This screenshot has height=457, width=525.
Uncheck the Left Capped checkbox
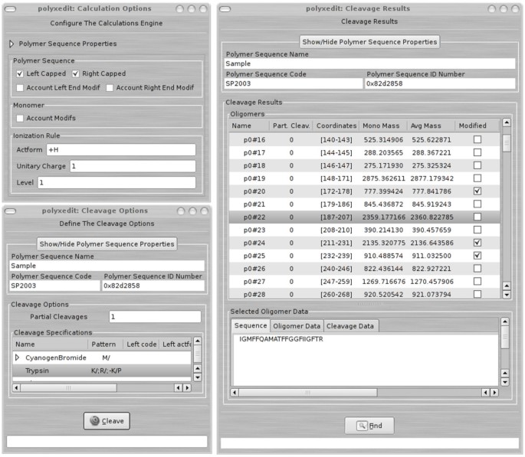click(x=20, y=73)
